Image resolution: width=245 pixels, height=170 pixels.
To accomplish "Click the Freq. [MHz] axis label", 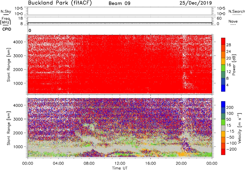I will coord(6,21).
